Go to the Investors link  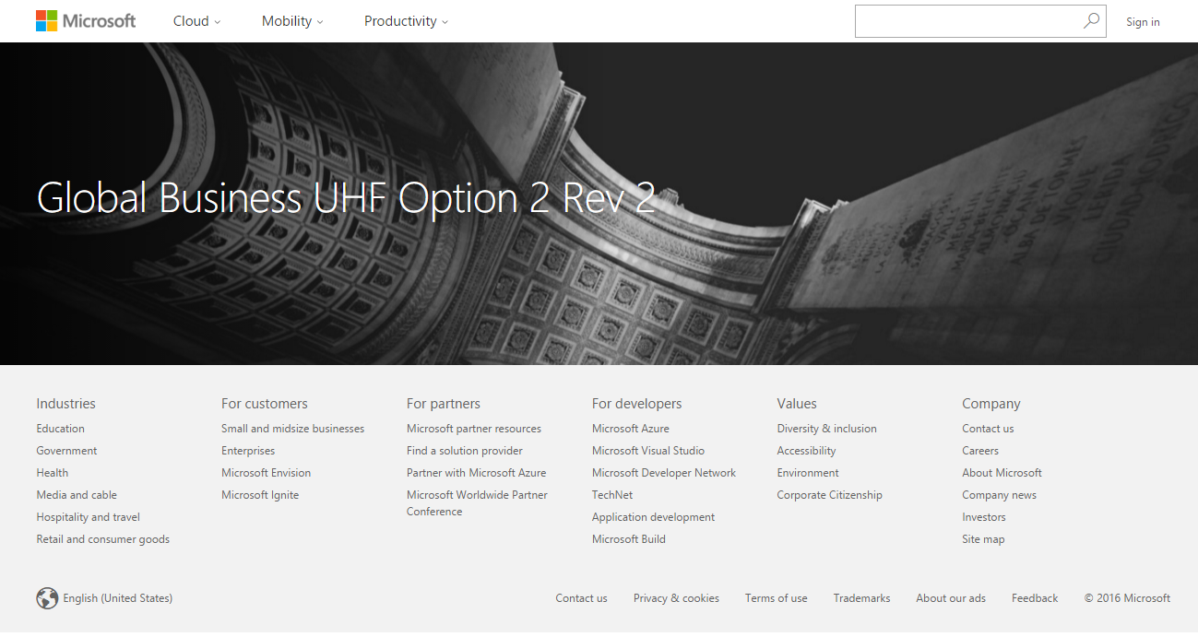pos(984,517)
